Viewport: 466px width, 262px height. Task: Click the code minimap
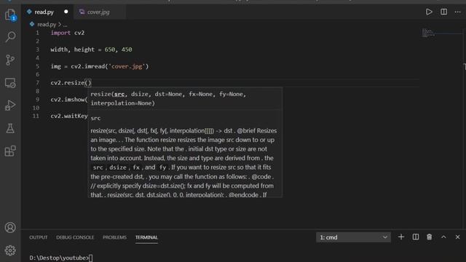tap(428, 32)
